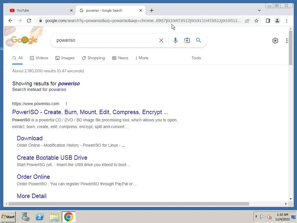The width and height of the screenshot is (297, 223).
Task: Search by image with camera icon
Action: click(187, 40)
